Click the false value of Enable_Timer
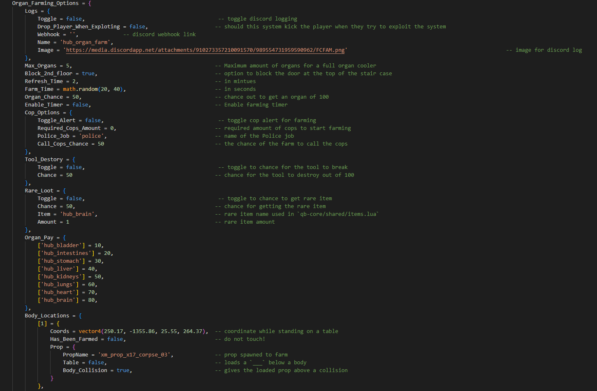The image size is (597, 391). point(80,105)
